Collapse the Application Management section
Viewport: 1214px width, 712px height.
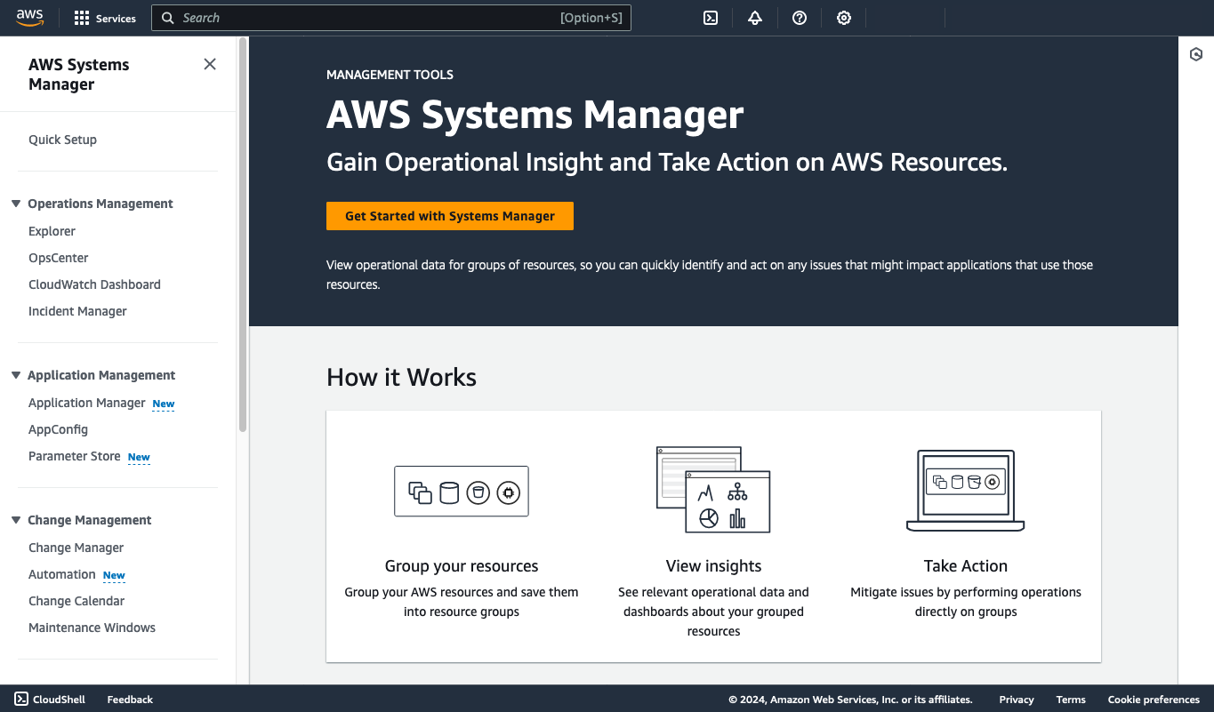click(x=15, y=374)
